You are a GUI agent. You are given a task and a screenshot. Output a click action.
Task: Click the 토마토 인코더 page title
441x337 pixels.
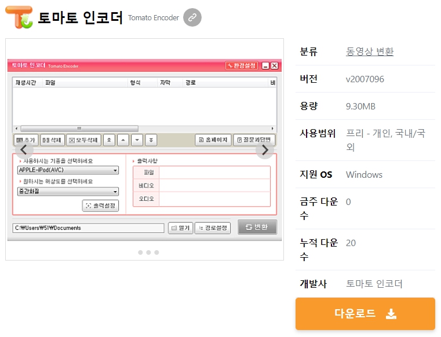click(x=80, y=18)
